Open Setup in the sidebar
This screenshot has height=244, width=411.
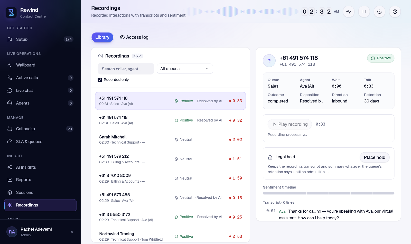click(x=40, y=39)
